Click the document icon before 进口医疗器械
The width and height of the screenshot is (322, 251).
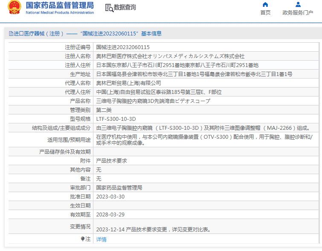click(11, 33)
